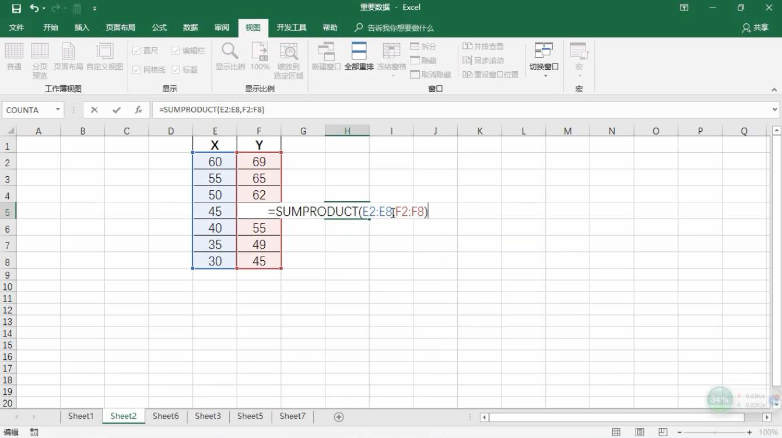
Task: Click the 共享 Share button
Action: coord(755,27)
